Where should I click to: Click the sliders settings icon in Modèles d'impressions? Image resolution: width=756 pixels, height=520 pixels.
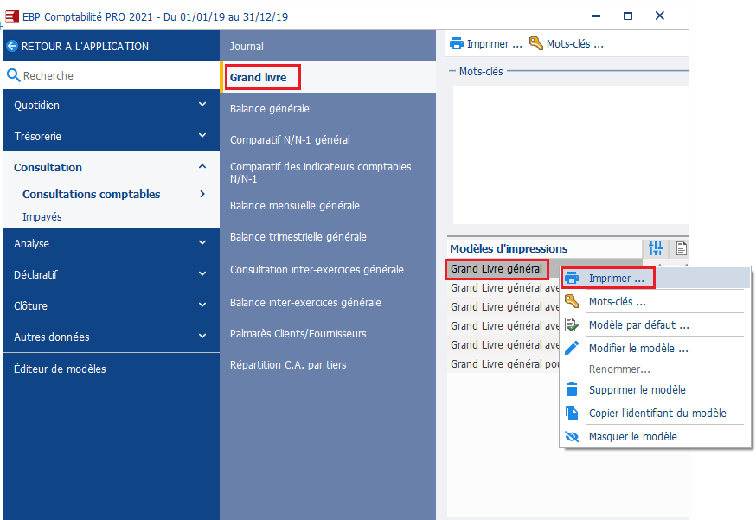(656, 248)
